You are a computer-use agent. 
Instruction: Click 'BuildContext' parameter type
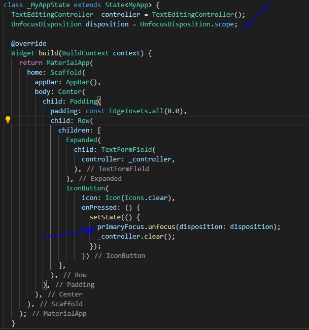(x=85, y=53)
